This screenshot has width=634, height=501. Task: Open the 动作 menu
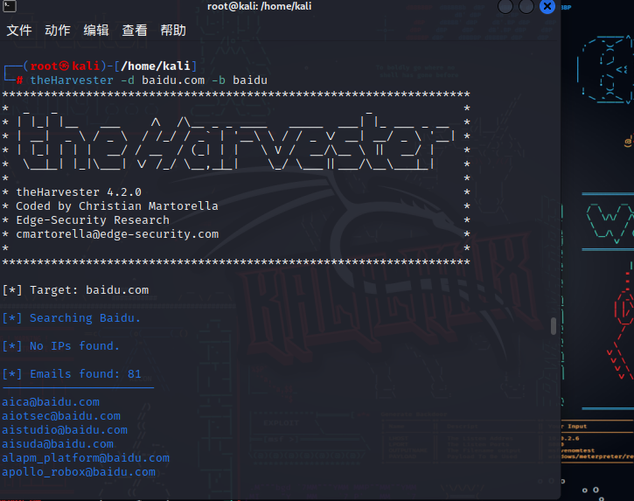[x=58, y=31]
